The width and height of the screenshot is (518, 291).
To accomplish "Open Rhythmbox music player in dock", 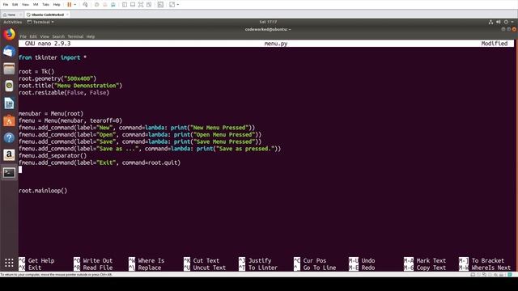I will [9, 86].
